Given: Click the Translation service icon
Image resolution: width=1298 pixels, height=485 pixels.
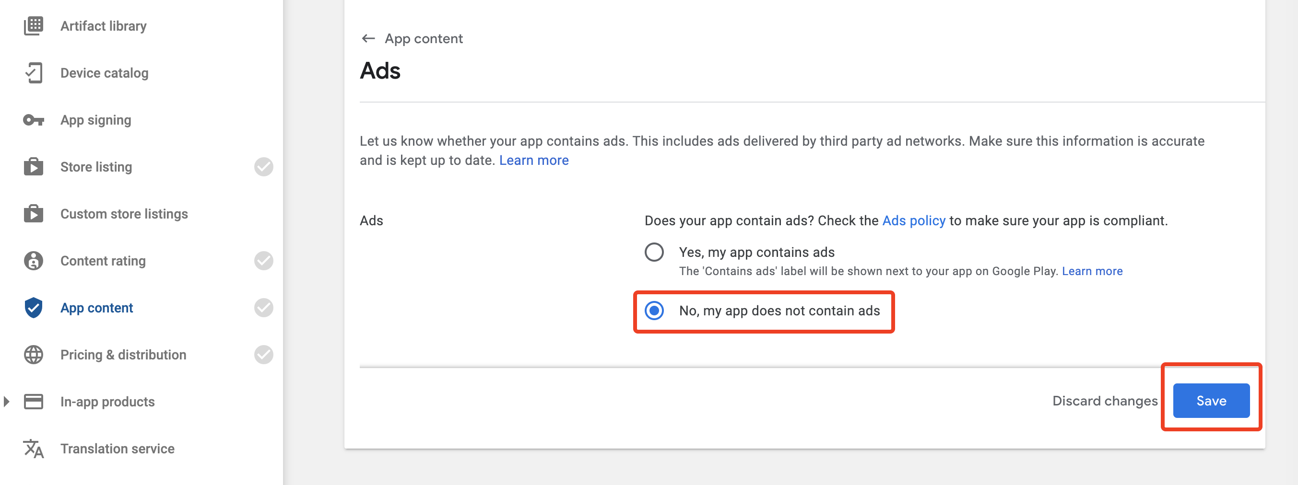Looking at the screenshot, I should pyautogui.click(x=34, y=449).
